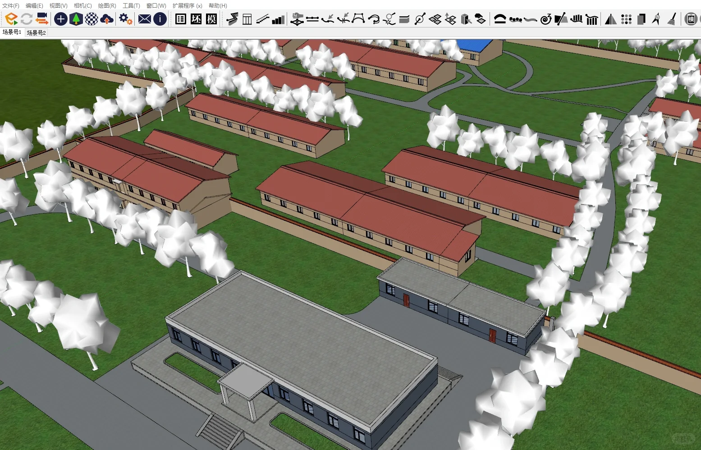The height and width of the screenshot is (450, 701).
Task: Switch to the 场景号2 scene tab
Action: [36, 33]
